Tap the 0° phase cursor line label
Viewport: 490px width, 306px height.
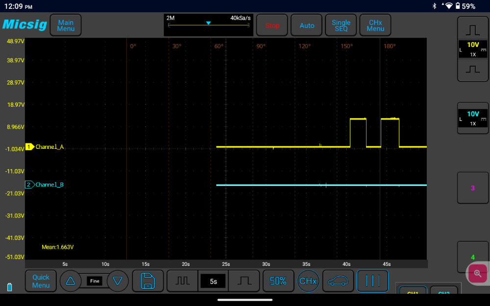(x=133, y=46)
